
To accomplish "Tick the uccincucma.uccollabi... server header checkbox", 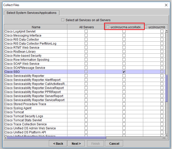I will 108,27.
